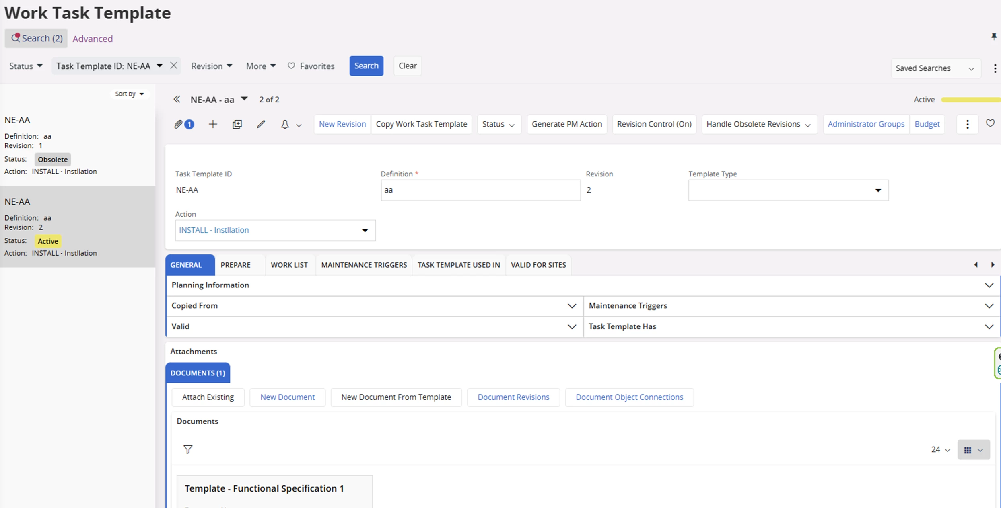Click the pencil edit icon

click(x=261, y=124)
